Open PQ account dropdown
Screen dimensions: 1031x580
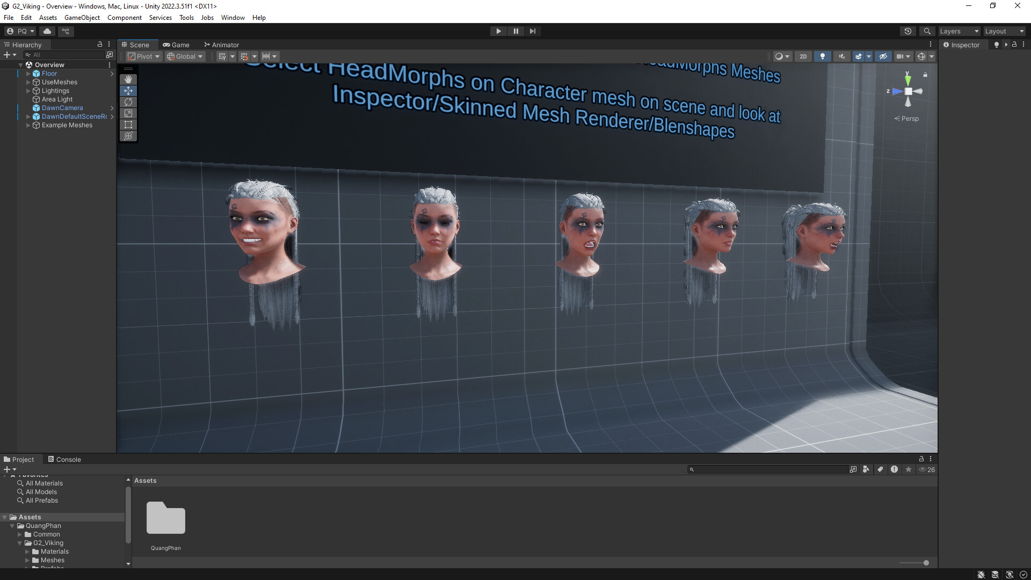pyautogui.click(x=20, y=31)
